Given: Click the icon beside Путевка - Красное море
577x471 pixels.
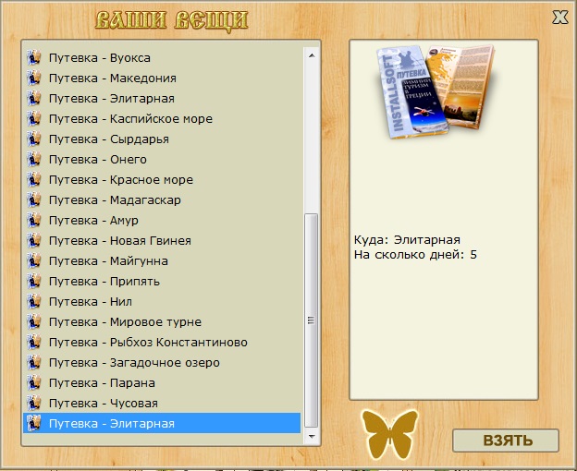Looking at the screenshot, I should [34, 180].
